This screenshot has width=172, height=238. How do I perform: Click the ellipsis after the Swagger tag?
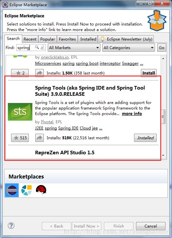(x=142, y=64)
